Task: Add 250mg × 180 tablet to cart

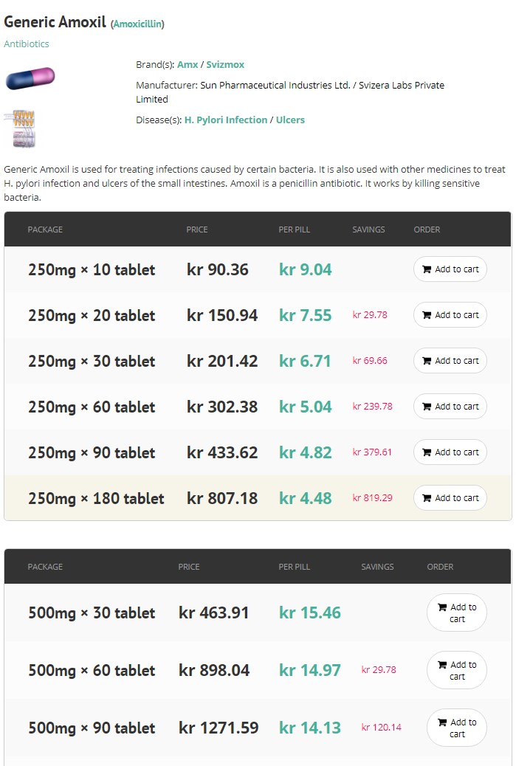Action: (450, 498)
